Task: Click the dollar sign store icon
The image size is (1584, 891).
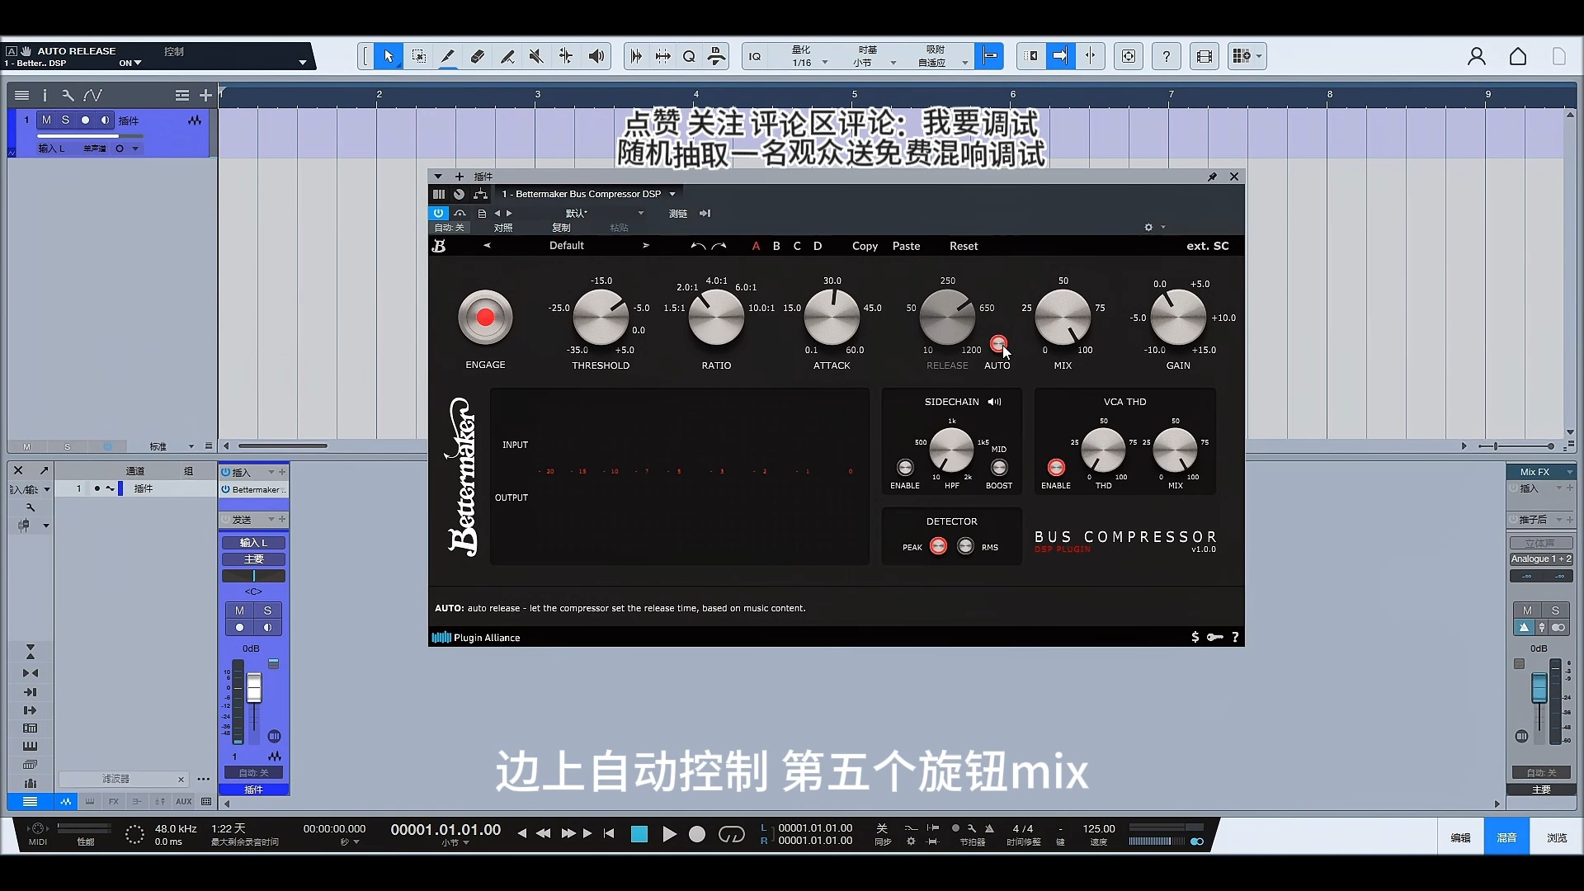Action: click(1195, 637)
